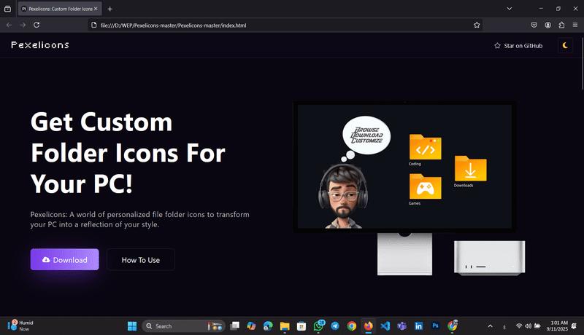Screen dimensions: 584x335
Task: Click the Star on GitHub link
Action: [518, 46]
